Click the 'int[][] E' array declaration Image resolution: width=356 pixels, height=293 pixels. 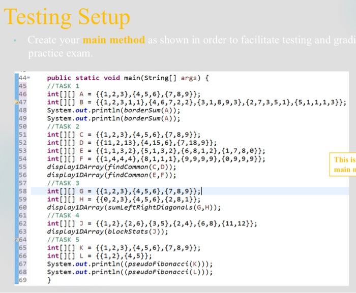156,151
